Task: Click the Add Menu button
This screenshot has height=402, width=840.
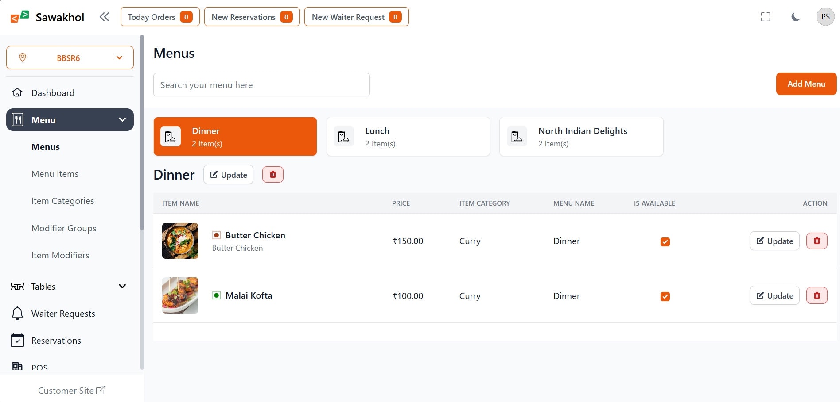Action: [x=806, y=84]
